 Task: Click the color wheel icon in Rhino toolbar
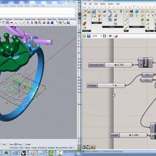coord(40,23)
